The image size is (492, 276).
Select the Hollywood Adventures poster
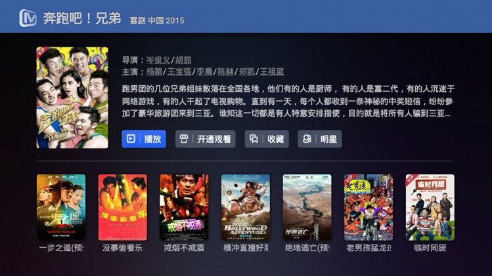click(x=246, y=207)
